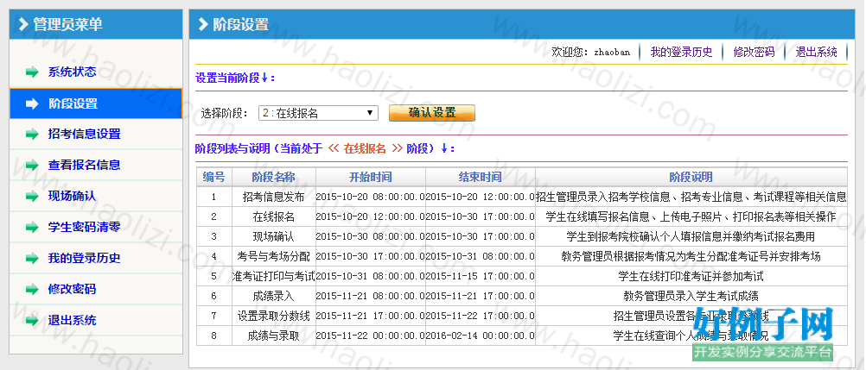
Task: Select the 招考信息发布 stage name cell
Action: click(274, 197)
